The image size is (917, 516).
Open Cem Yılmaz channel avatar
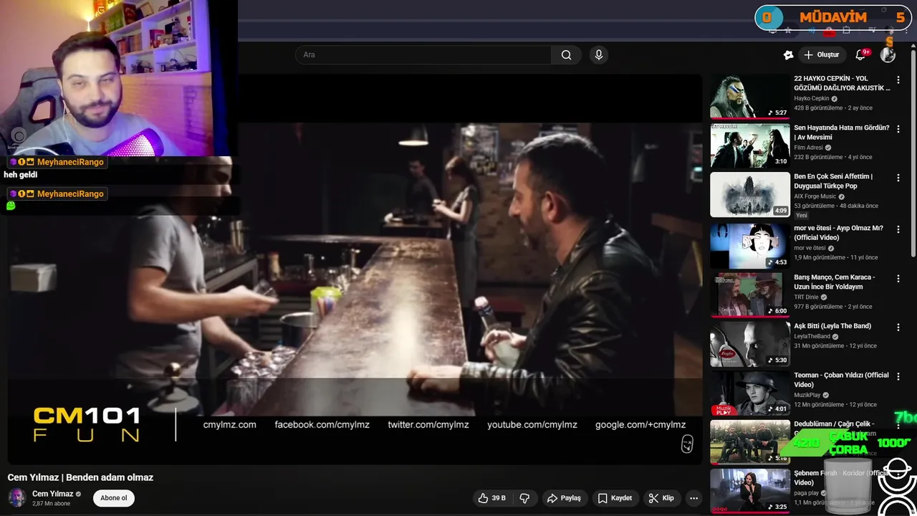point(17,498)
